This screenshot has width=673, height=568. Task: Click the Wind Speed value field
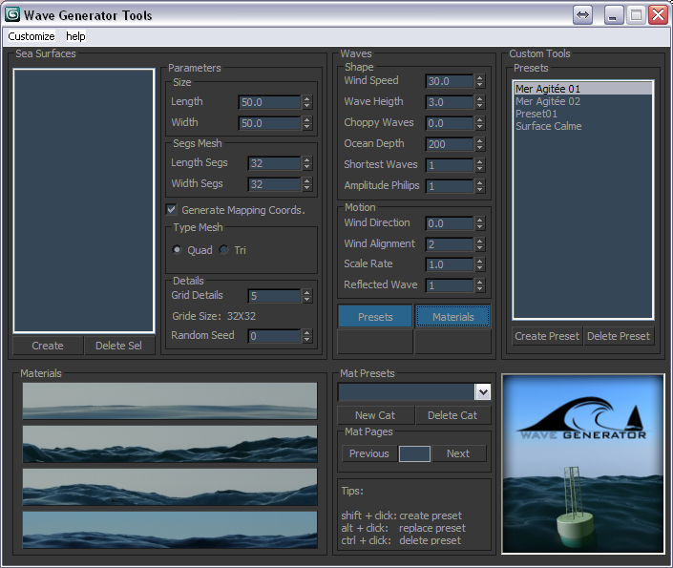[450, 81]
